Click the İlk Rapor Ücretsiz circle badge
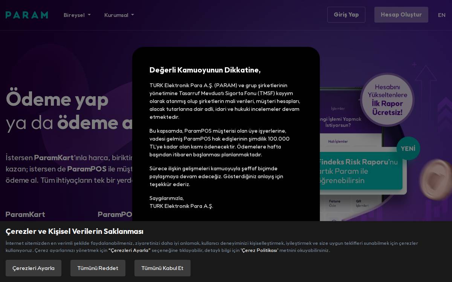 click(x=387, y=99)
